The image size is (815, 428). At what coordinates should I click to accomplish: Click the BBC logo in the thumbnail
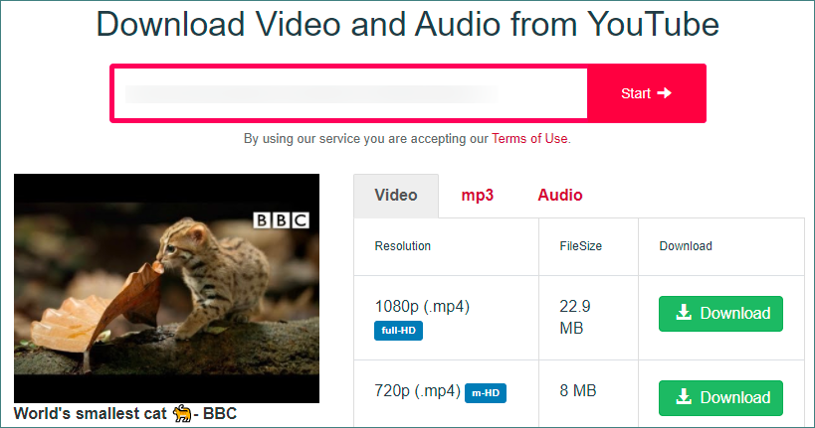click(282, 220)
